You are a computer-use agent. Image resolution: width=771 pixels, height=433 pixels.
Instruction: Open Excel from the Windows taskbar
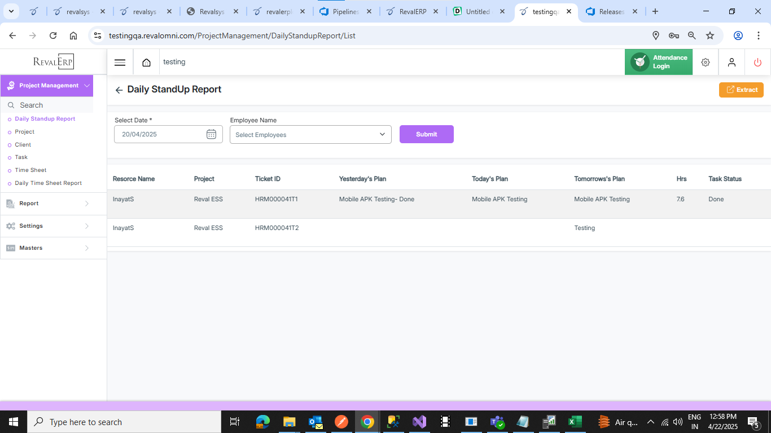click(x=575, y=422)
